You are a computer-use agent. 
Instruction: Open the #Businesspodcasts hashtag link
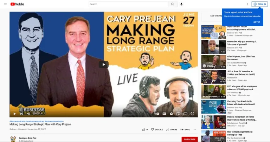[17, 121]
